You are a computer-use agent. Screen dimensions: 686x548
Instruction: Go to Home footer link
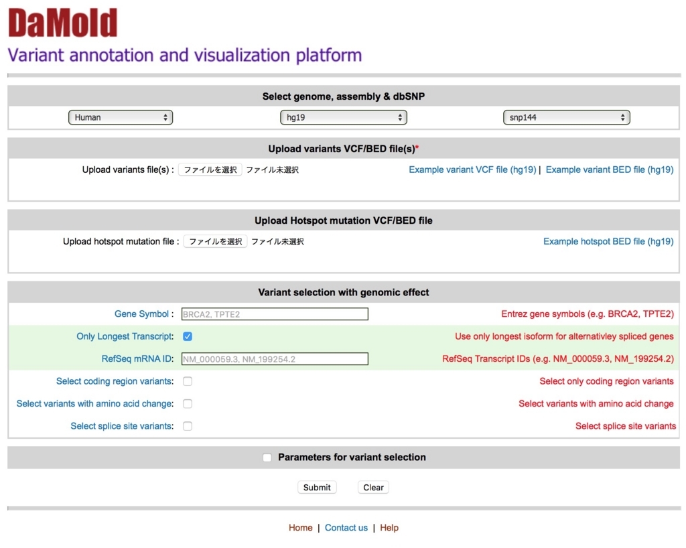(x=301, y=528)
